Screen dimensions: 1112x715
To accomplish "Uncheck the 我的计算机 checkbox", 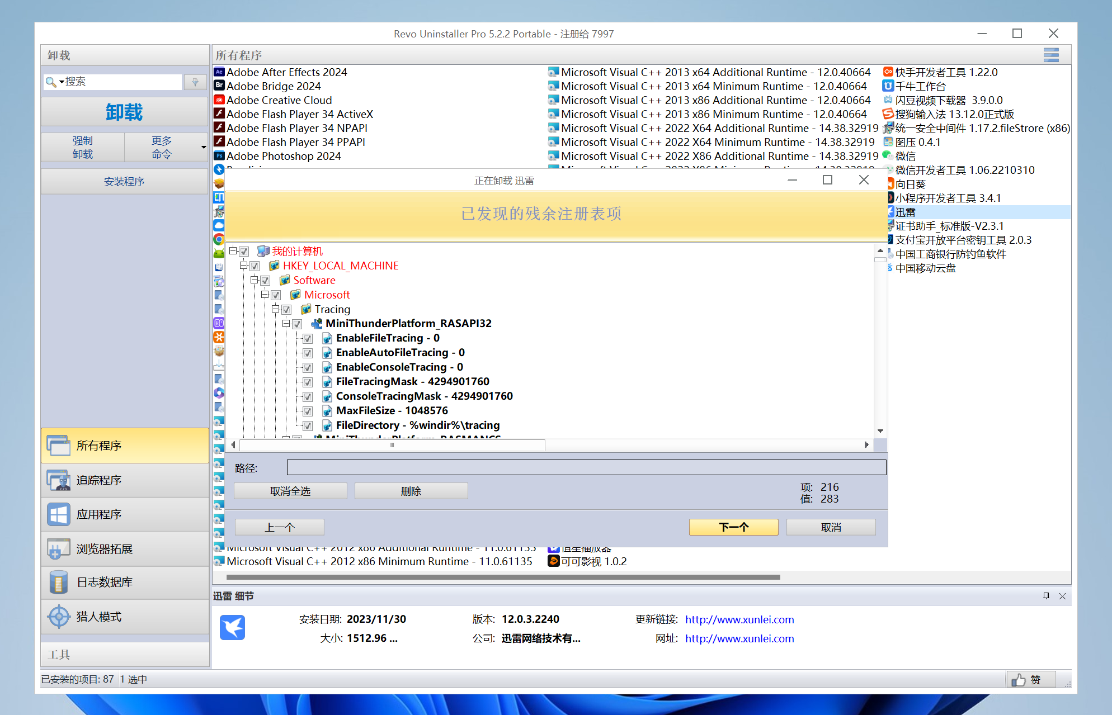I will pos(244,252).
